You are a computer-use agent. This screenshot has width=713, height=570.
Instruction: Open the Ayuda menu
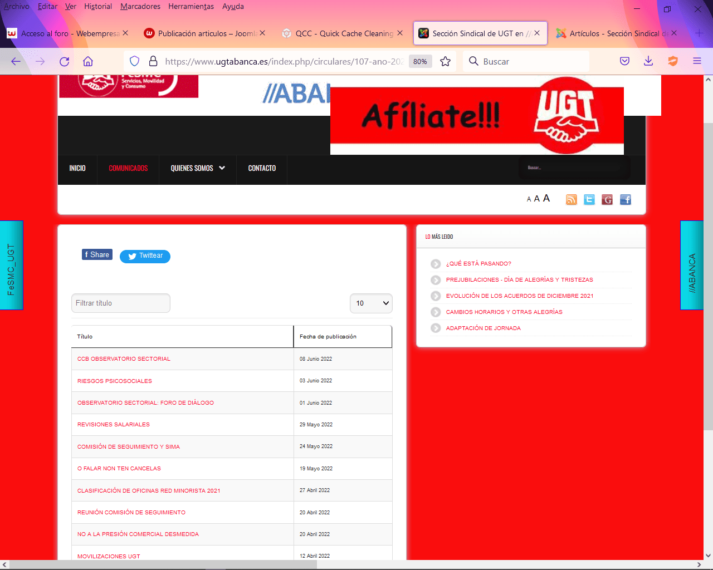[233, 6]
